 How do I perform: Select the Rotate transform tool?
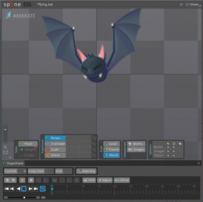pos(56,138)
